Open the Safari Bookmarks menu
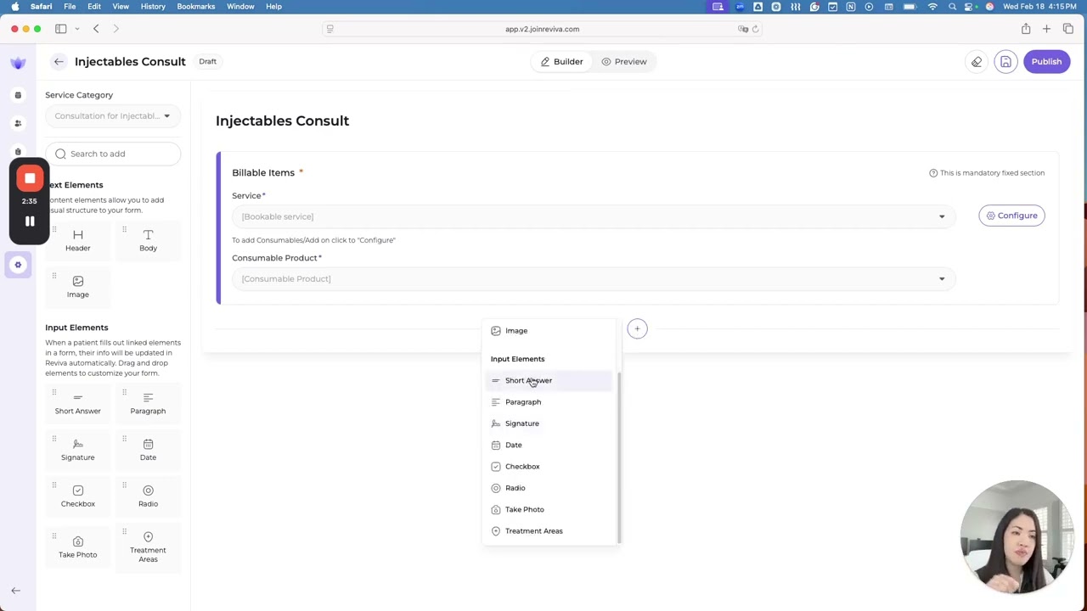Viewport: 1087px width, 611px height. 195,6
